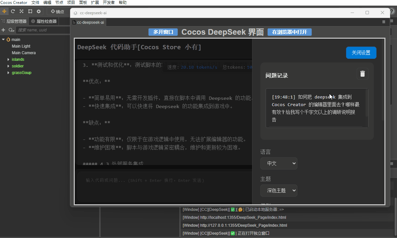Screen dimensions: 397x238
Task: Select the islands tree node
Action: tap(18, 59)
